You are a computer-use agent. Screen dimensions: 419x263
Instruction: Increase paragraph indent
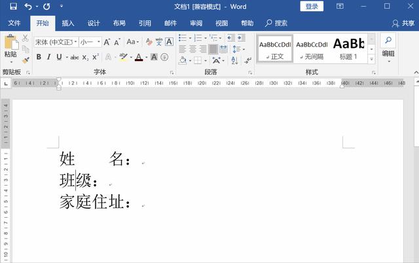(242, 38)
